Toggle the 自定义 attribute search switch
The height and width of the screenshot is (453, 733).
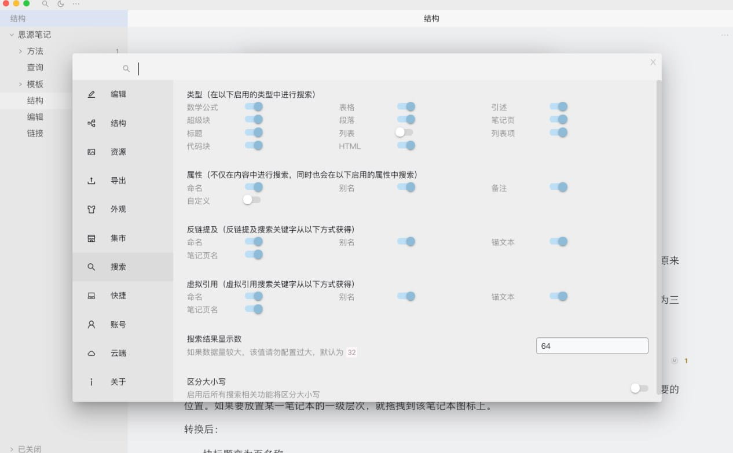(252, 200)
